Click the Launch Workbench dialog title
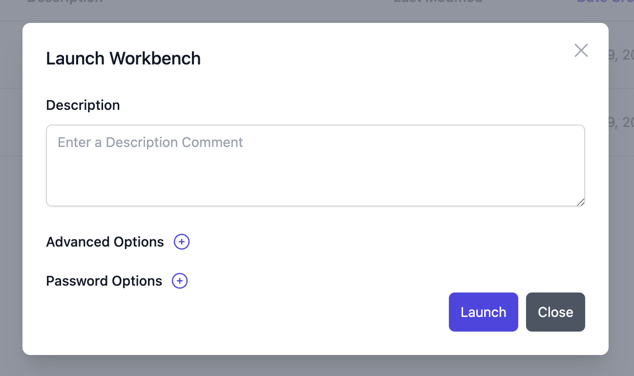634x376 pixels. pyautogui.click(x=123, y=58)
